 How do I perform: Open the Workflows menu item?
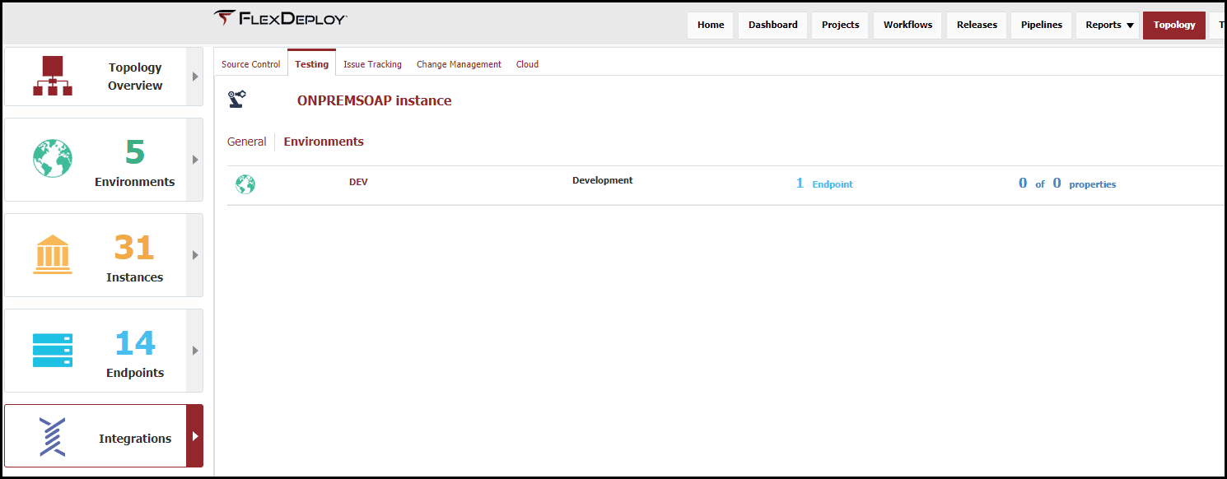coord(907,25)
